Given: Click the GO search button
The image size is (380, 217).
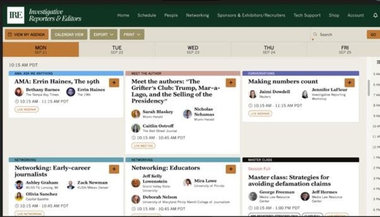Looking at the screenshot, I should tap(373, 35).
